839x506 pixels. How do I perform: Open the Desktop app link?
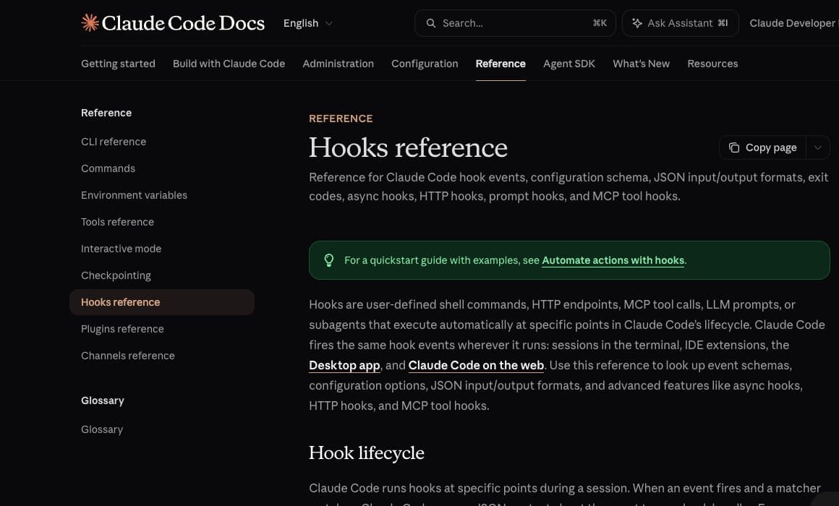tap(344, 365)
